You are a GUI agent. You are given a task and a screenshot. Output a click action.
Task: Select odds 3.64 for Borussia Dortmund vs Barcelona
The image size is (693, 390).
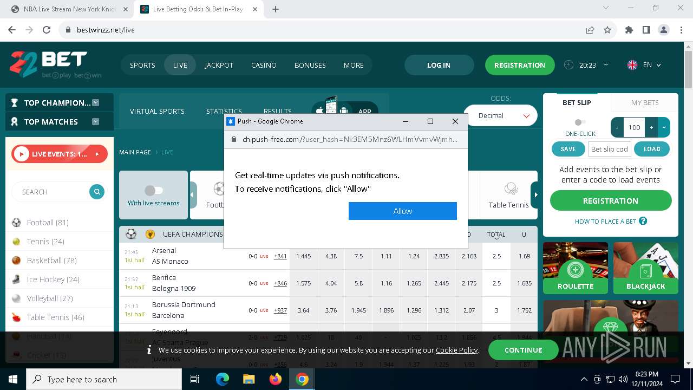click(303, 310)
